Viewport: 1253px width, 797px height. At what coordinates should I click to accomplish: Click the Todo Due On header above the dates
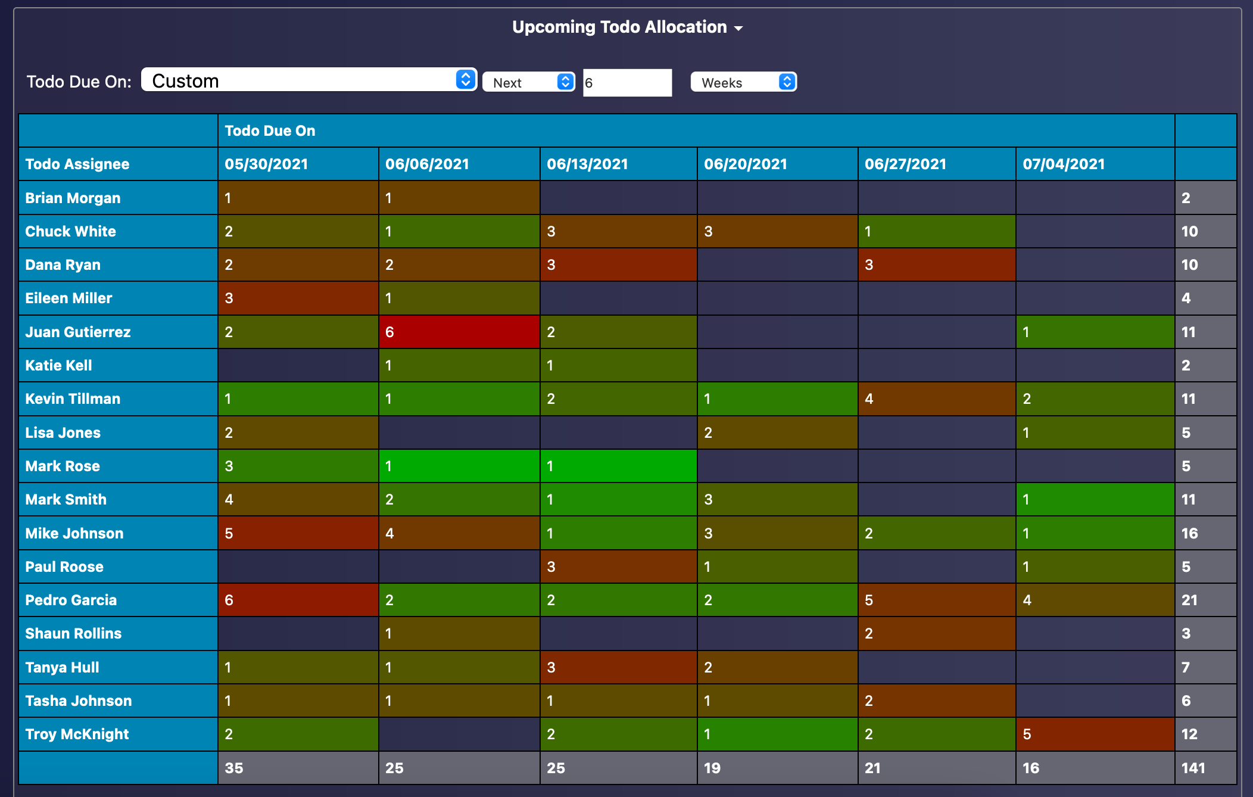pos(696,130)
